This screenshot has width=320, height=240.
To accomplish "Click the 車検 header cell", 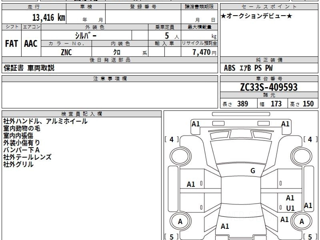I will click(86, 7).
